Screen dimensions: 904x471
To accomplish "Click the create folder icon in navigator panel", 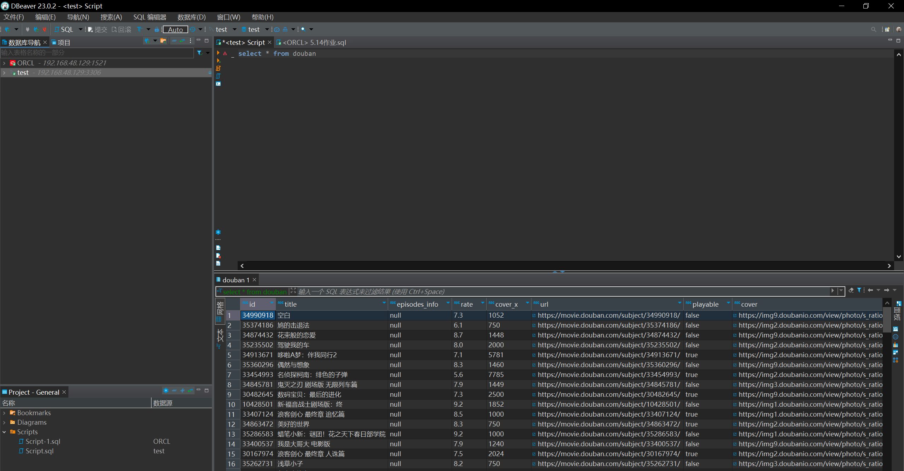I will (163, 41).
